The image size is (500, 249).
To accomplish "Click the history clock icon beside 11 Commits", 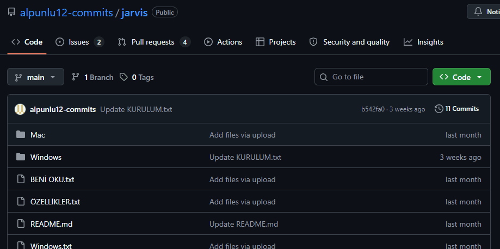I will (x=439, y=109).
